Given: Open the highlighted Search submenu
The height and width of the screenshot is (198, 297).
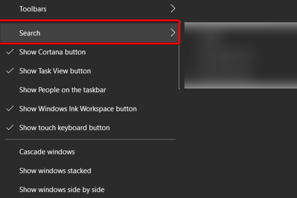Looking at the screenshot, I should pos(89,33).
